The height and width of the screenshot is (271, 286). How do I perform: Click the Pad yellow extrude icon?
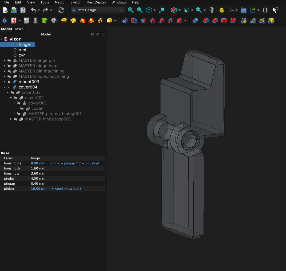pos(64,21)
